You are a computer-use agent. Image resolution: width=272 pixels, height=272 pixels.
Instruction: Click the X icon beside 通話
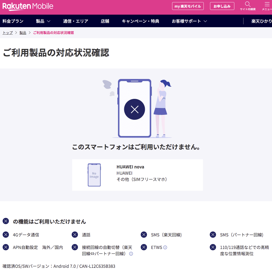pos(75,235)
